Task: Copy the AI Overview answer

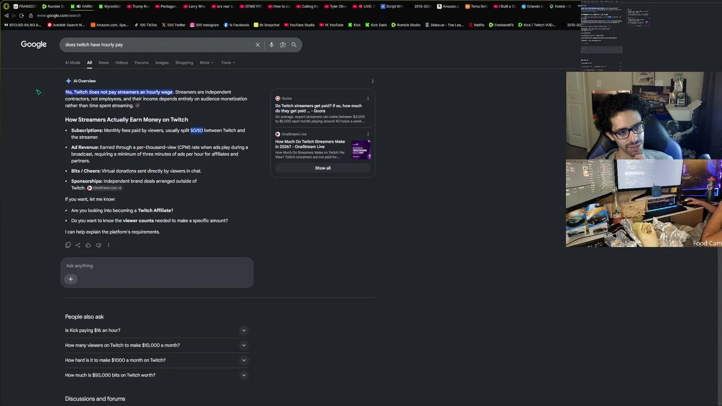Action: click(x=68, y=245)
